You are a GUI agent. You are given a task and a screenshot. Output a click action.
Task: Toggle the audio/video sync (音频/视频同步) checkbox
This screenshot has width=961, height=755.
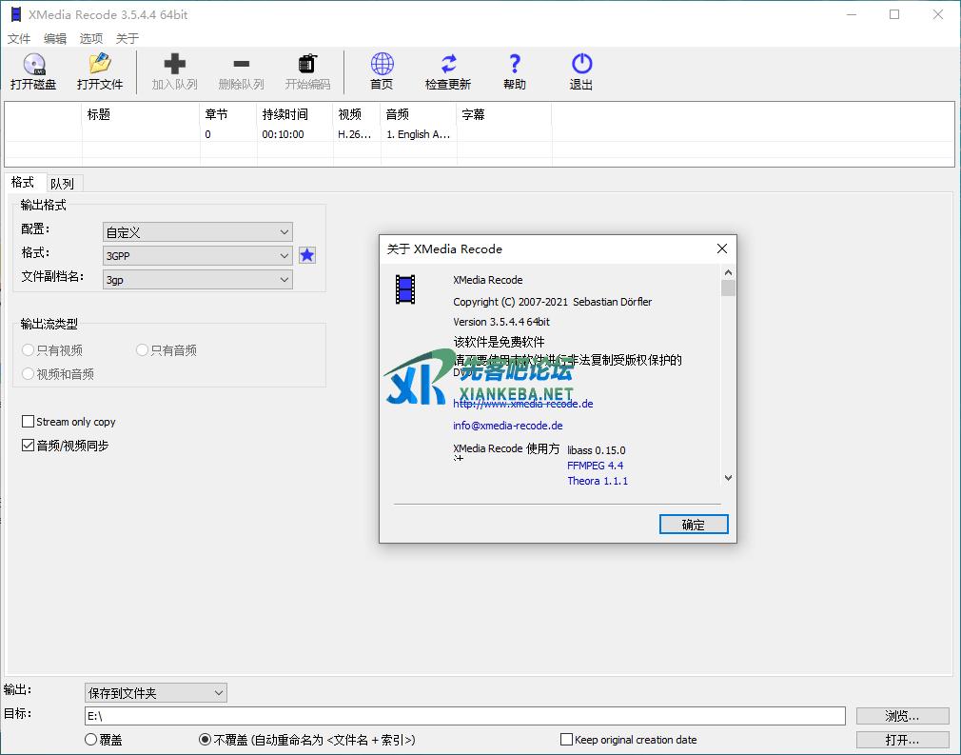tap(29, 446)
